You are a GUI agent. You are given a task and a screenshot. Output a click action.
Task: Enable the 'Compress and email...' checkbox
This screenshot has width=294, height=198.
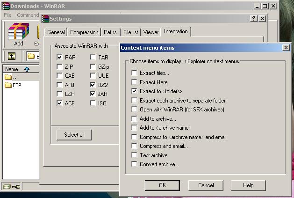[x=134, y=146]
